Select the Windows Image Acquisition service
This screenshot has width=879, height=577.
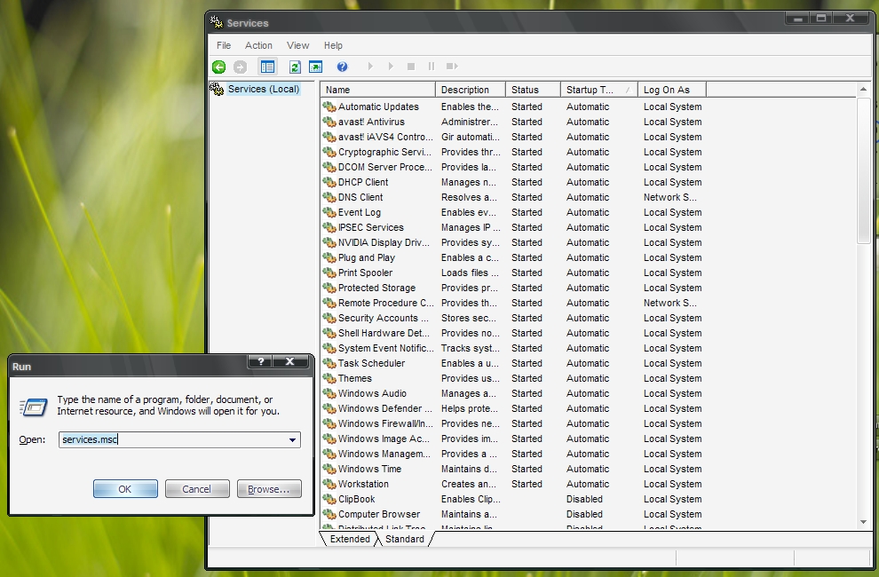pyautogui.click(x=513, y=439)
